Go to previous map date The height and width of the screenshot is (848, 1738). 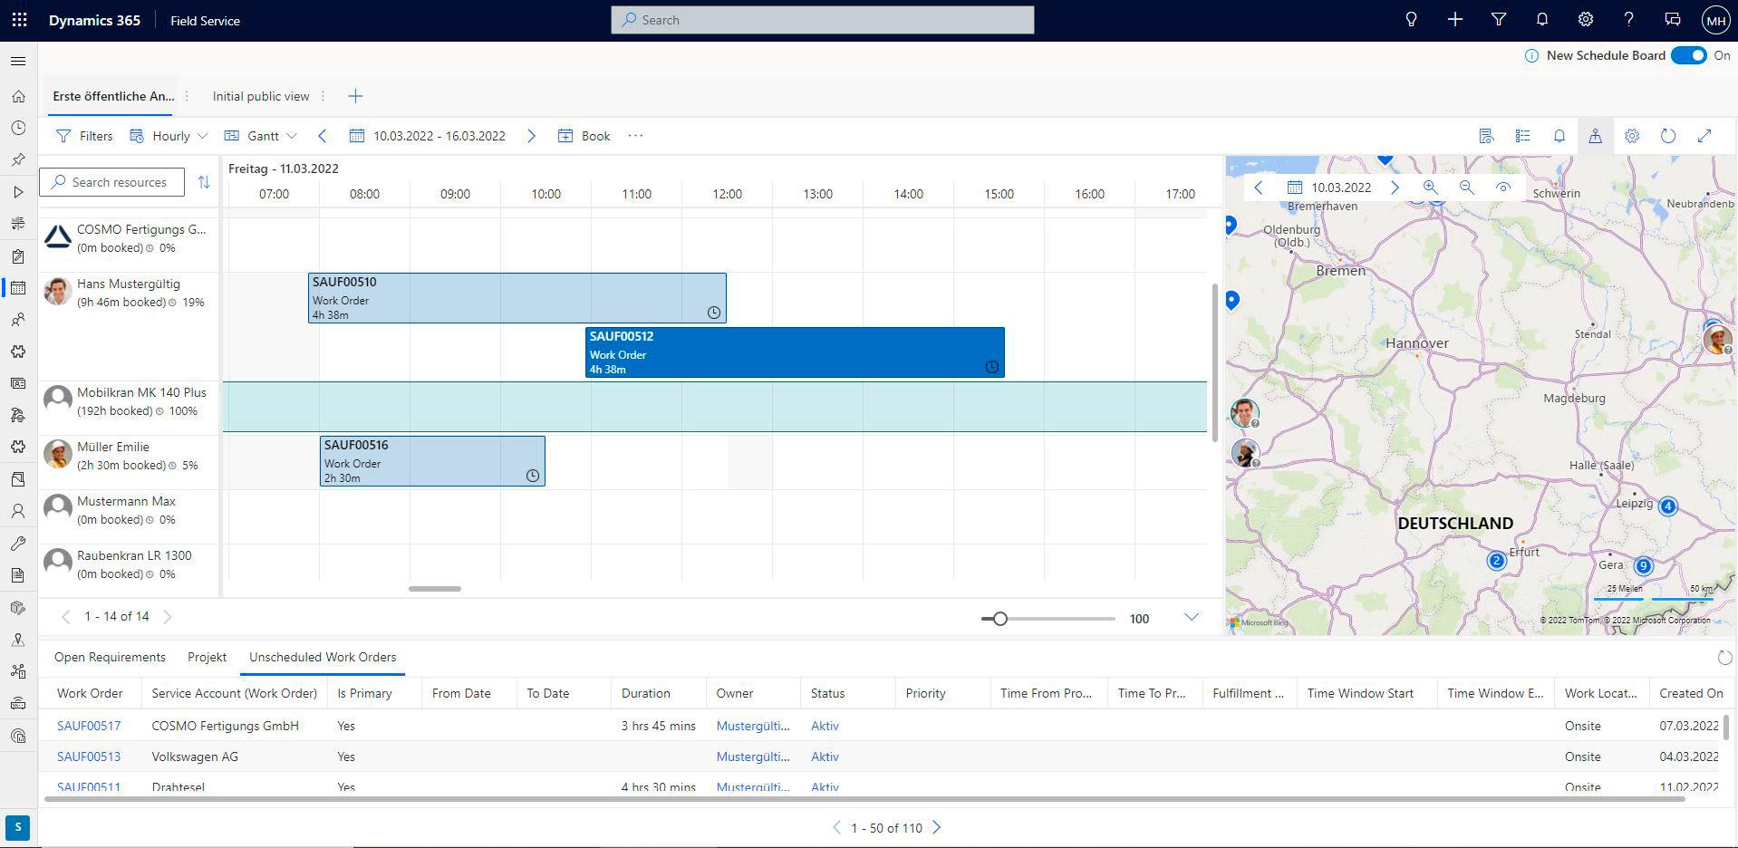click(x=1258, y=188)
